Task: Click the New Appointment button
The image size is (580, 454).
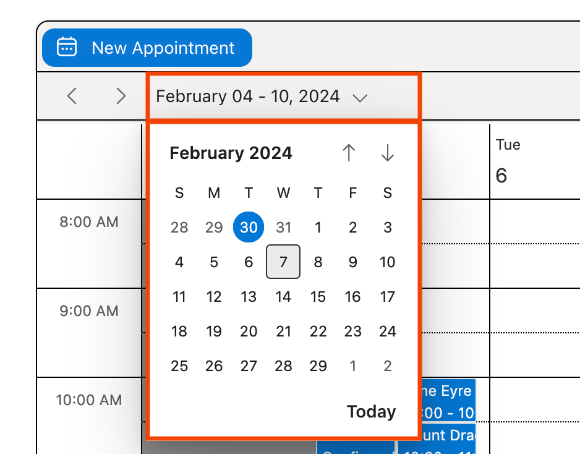Action: [147, 47]
